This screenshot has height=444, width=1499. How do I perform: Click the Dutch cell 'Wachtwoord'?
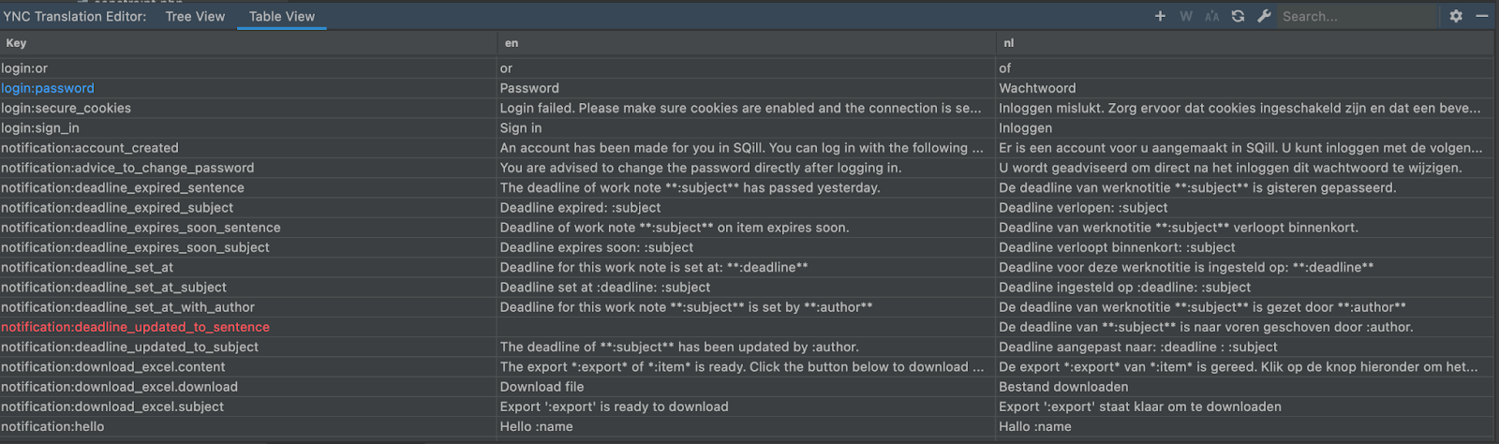(x=1037, y=88)
